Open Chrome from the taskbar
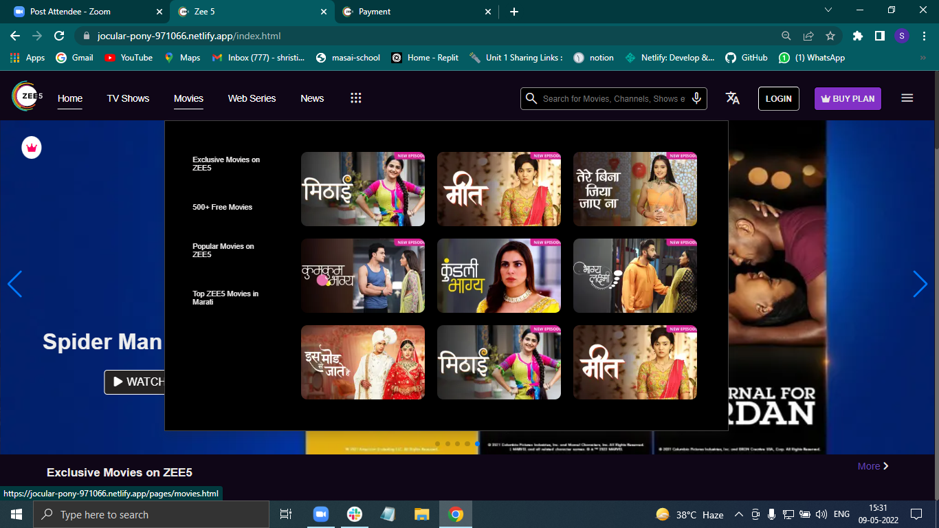Image resolution: width=939 pixels, height=528 pixels. click(x=456, y=514)
